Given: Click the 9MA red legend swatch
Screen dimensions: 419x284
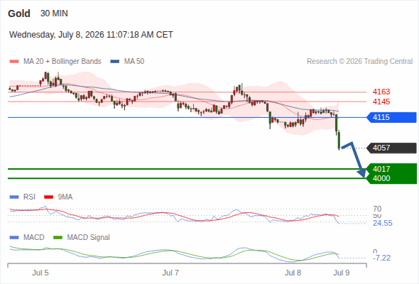Looking at the screenshot, I should pyautogui.click(x=48, y=197).
